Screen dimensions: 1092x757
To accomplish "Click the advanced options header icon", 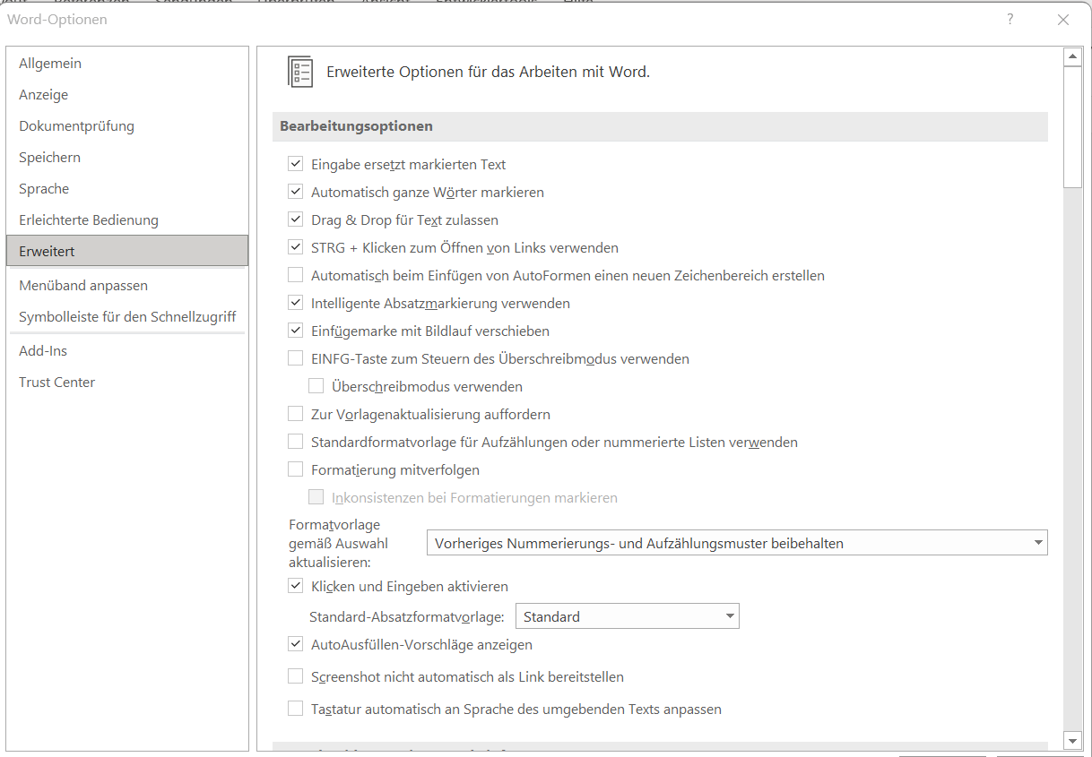I will pos(300,72).
